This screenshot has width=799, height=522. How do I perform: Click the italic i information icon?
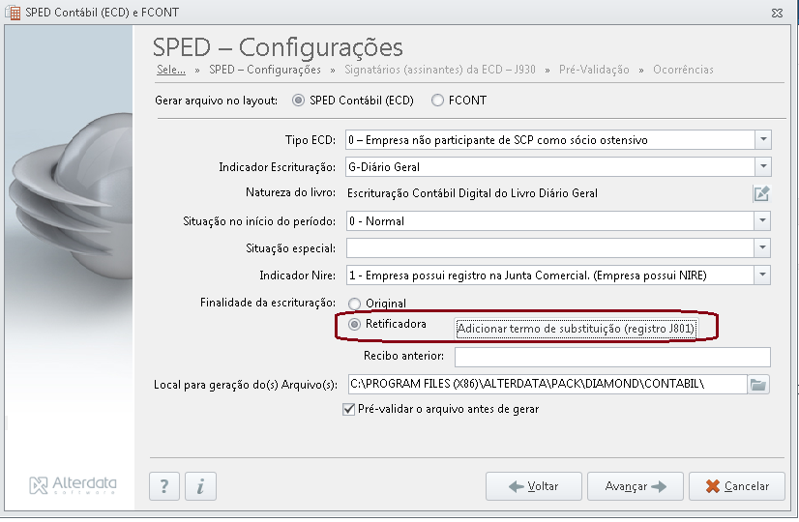point(200,486)
